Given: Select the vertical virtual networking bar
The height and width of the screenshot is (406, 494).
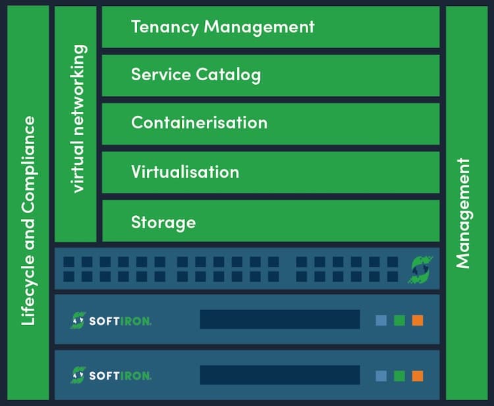Looking at the screenshot, I should 76,124.
